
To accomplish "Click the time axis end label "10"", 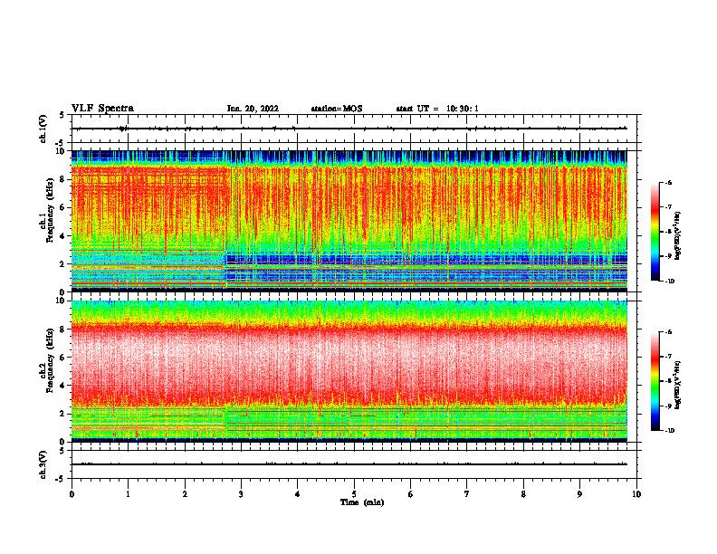I will pos(636,493).
